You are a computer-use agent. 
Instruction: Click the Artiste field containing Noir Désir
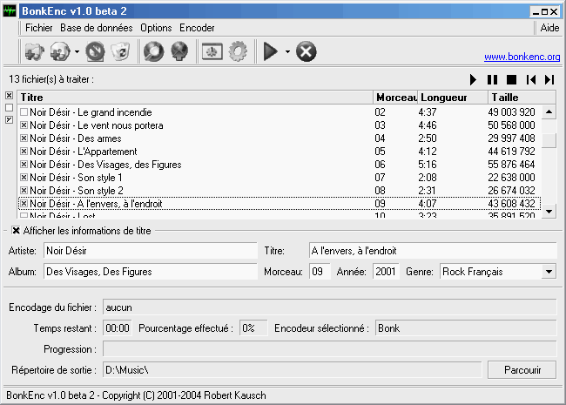[151, 251]
